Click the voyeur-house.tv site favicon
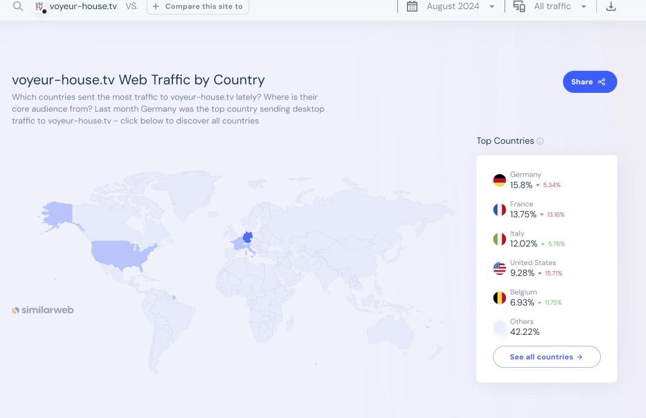Viewport: 646px width, 418px height. coord(40,6)
